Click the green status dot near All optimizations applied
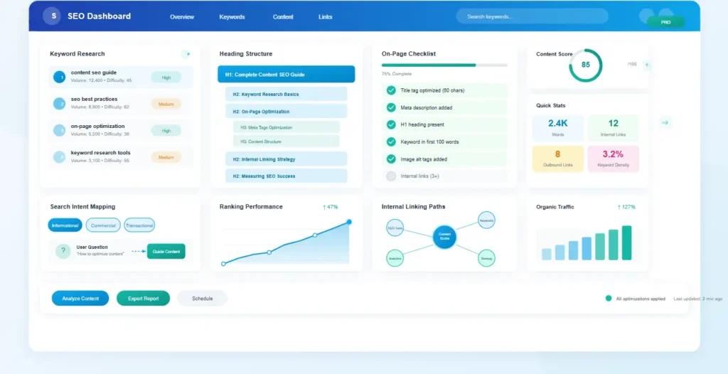Viewport: 728px width, 374px height. (609, 298)
